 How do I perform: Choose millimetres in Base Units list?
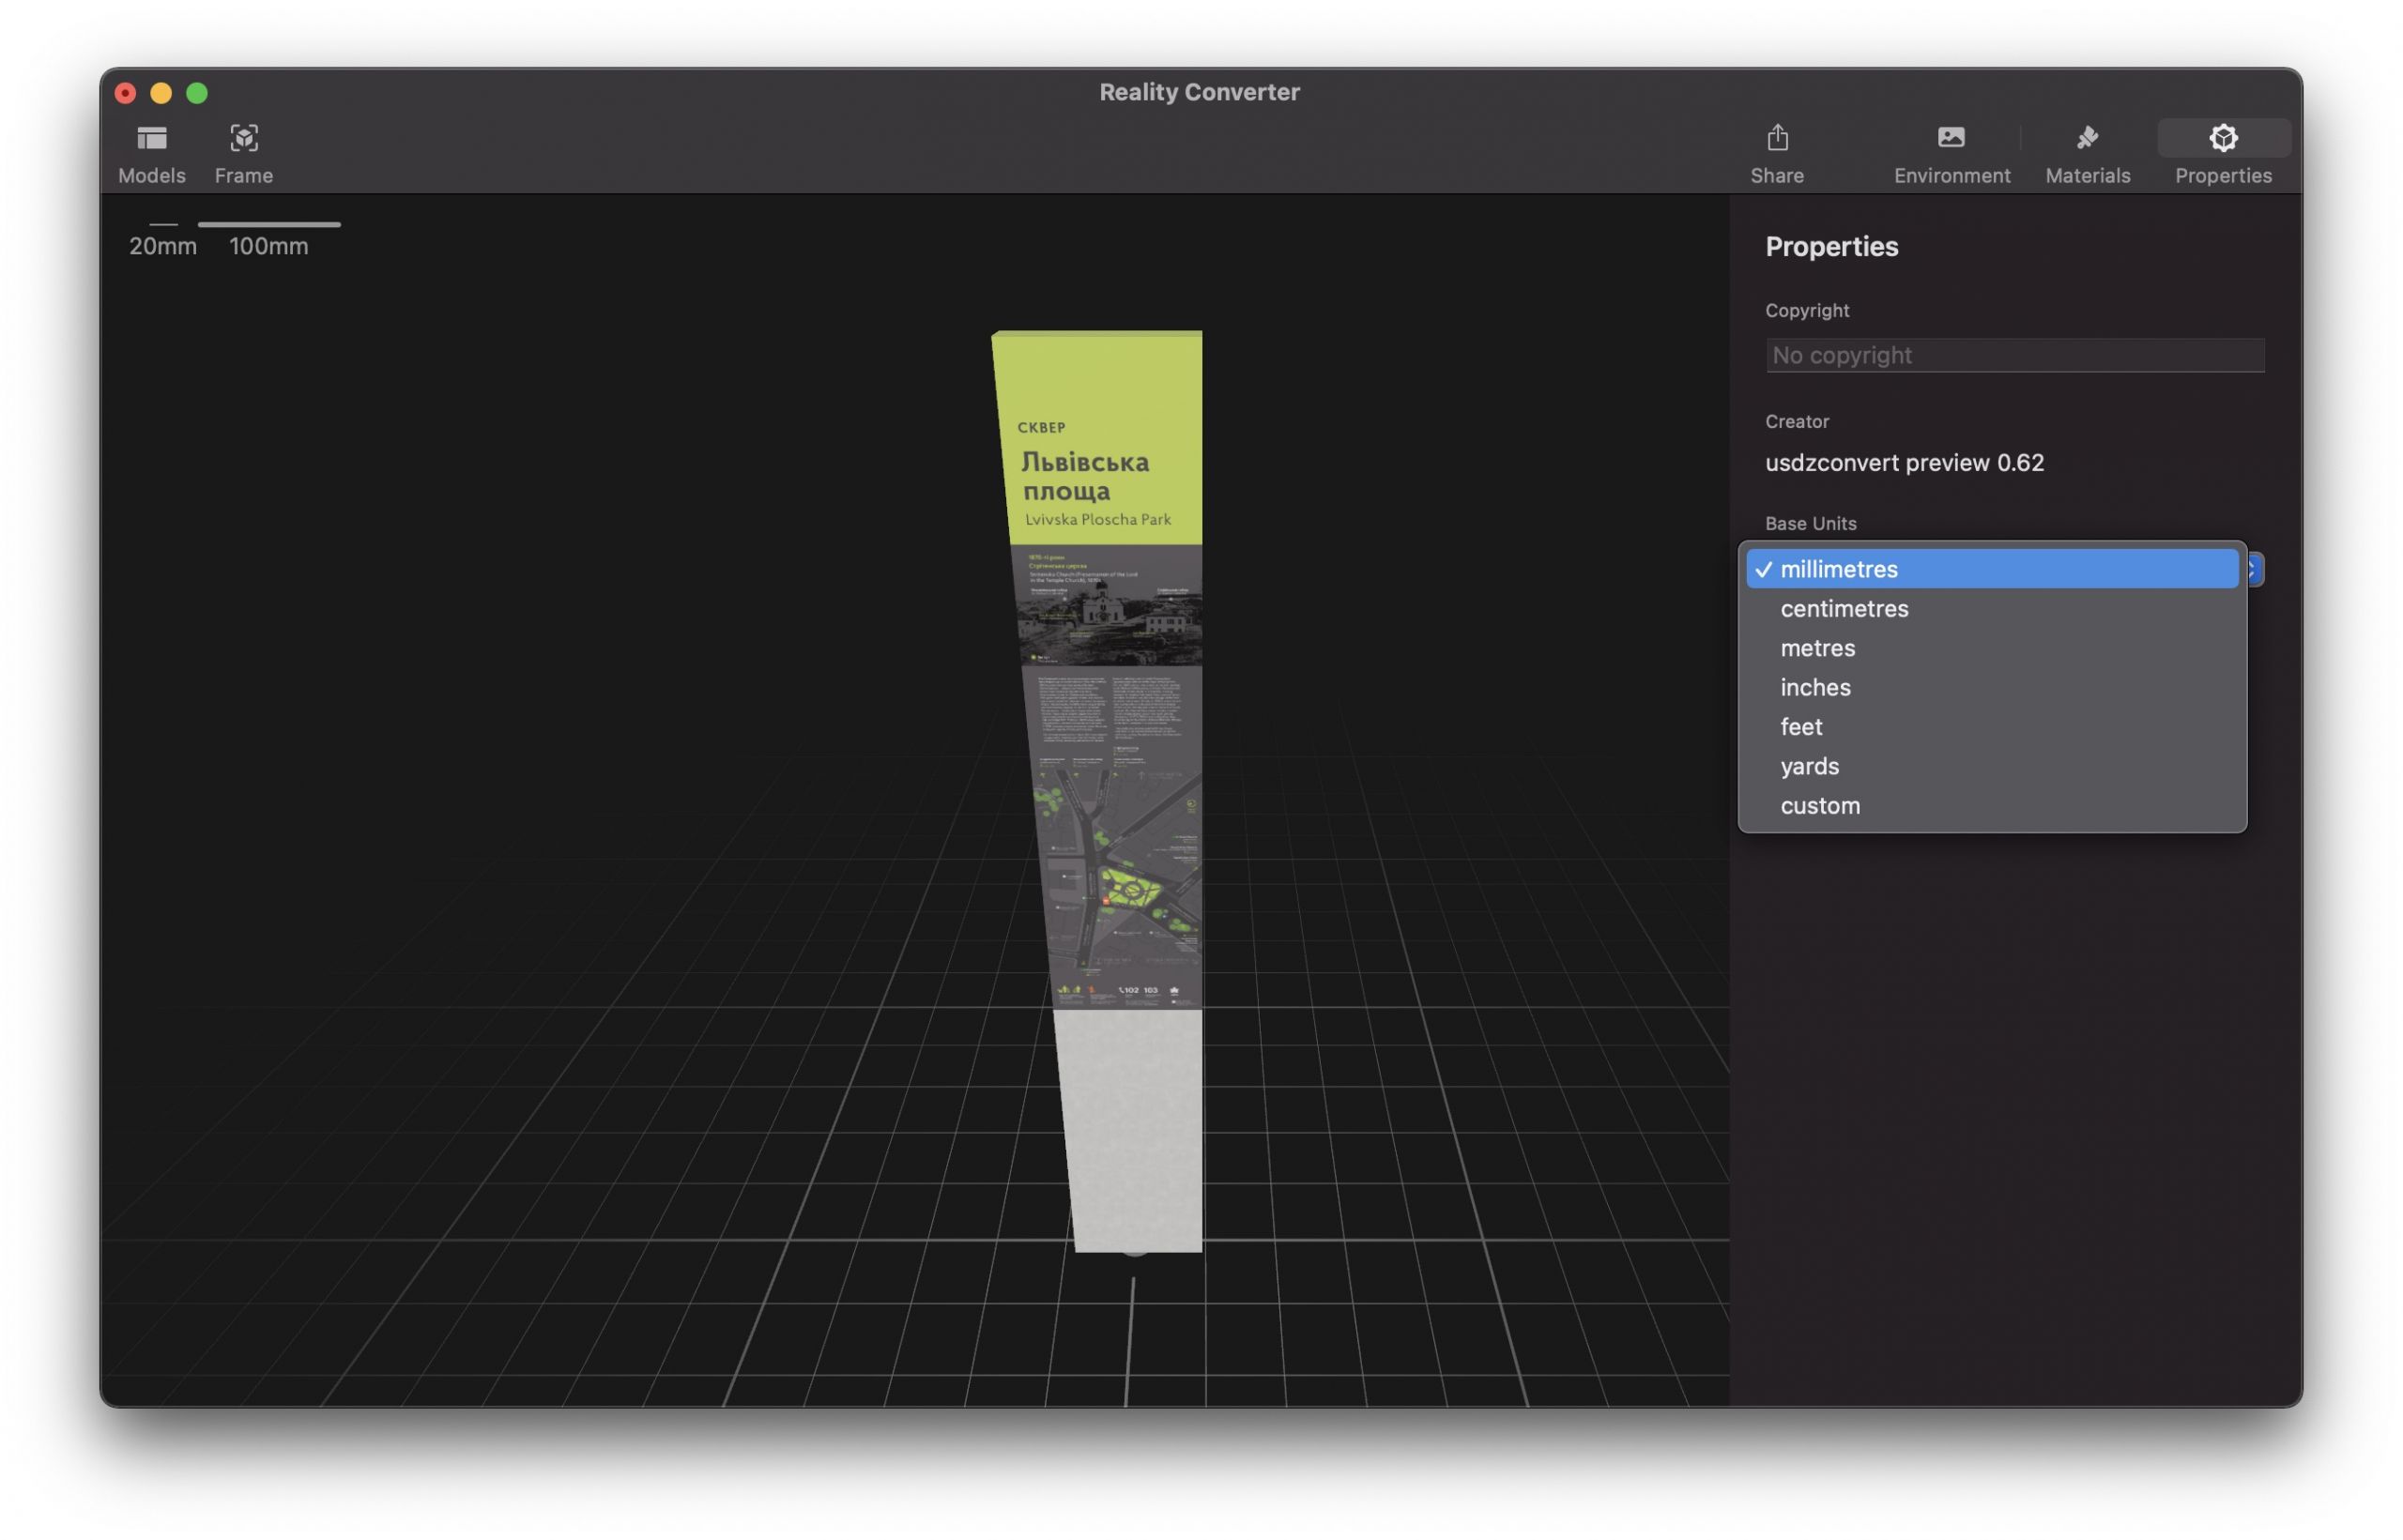click(x=1992, y=569)
